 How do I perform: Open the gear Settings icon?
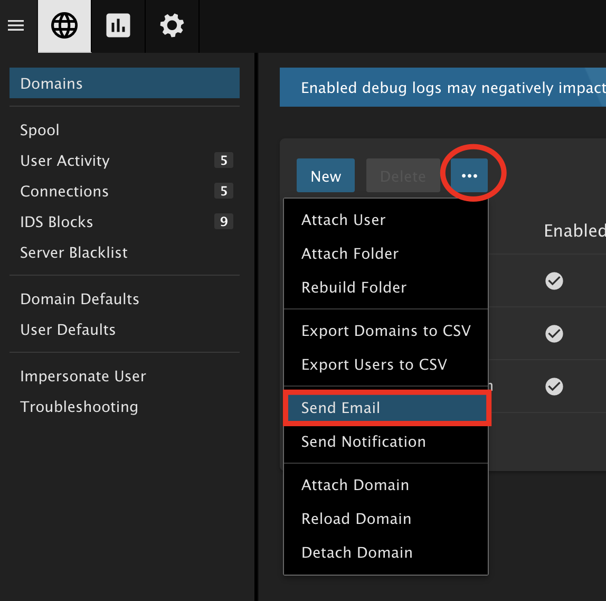coord(172,26)
